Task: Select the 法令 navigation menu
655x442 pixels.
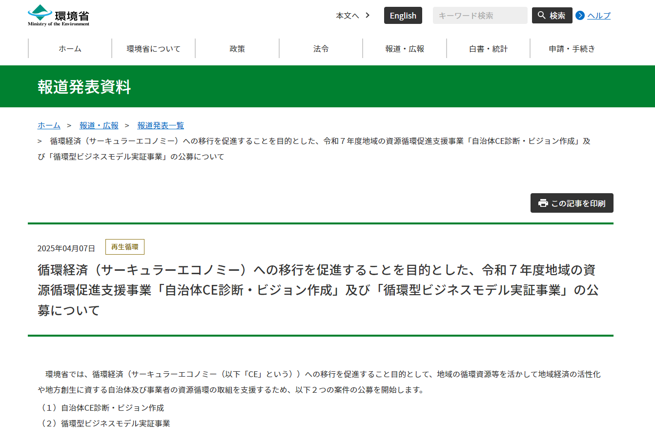Action: (x=321, y=49)
